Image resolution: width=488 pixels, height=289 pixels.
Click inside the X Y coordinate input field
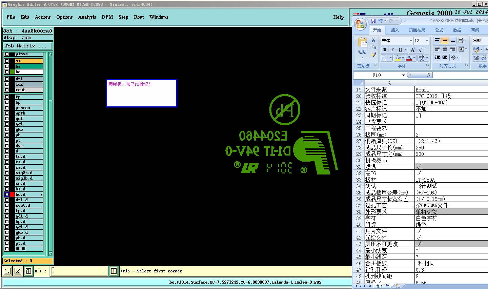click(79, 271)
